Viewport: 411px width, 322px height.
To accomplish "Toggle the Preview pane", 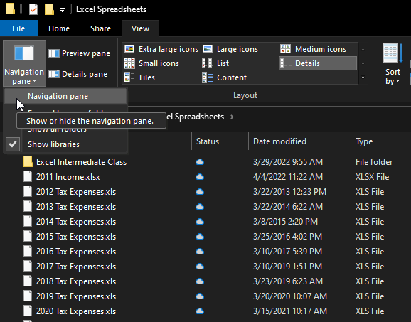I will 80,53.
